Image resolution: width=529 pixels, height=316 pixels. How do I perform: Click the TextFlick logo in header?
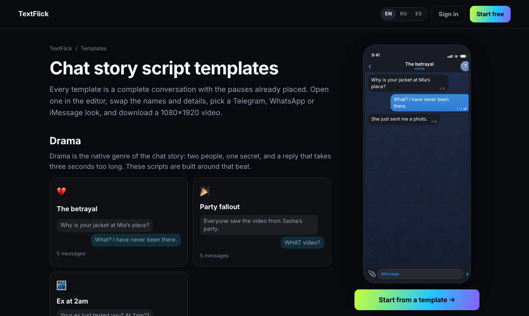click(x=33, y=14)
